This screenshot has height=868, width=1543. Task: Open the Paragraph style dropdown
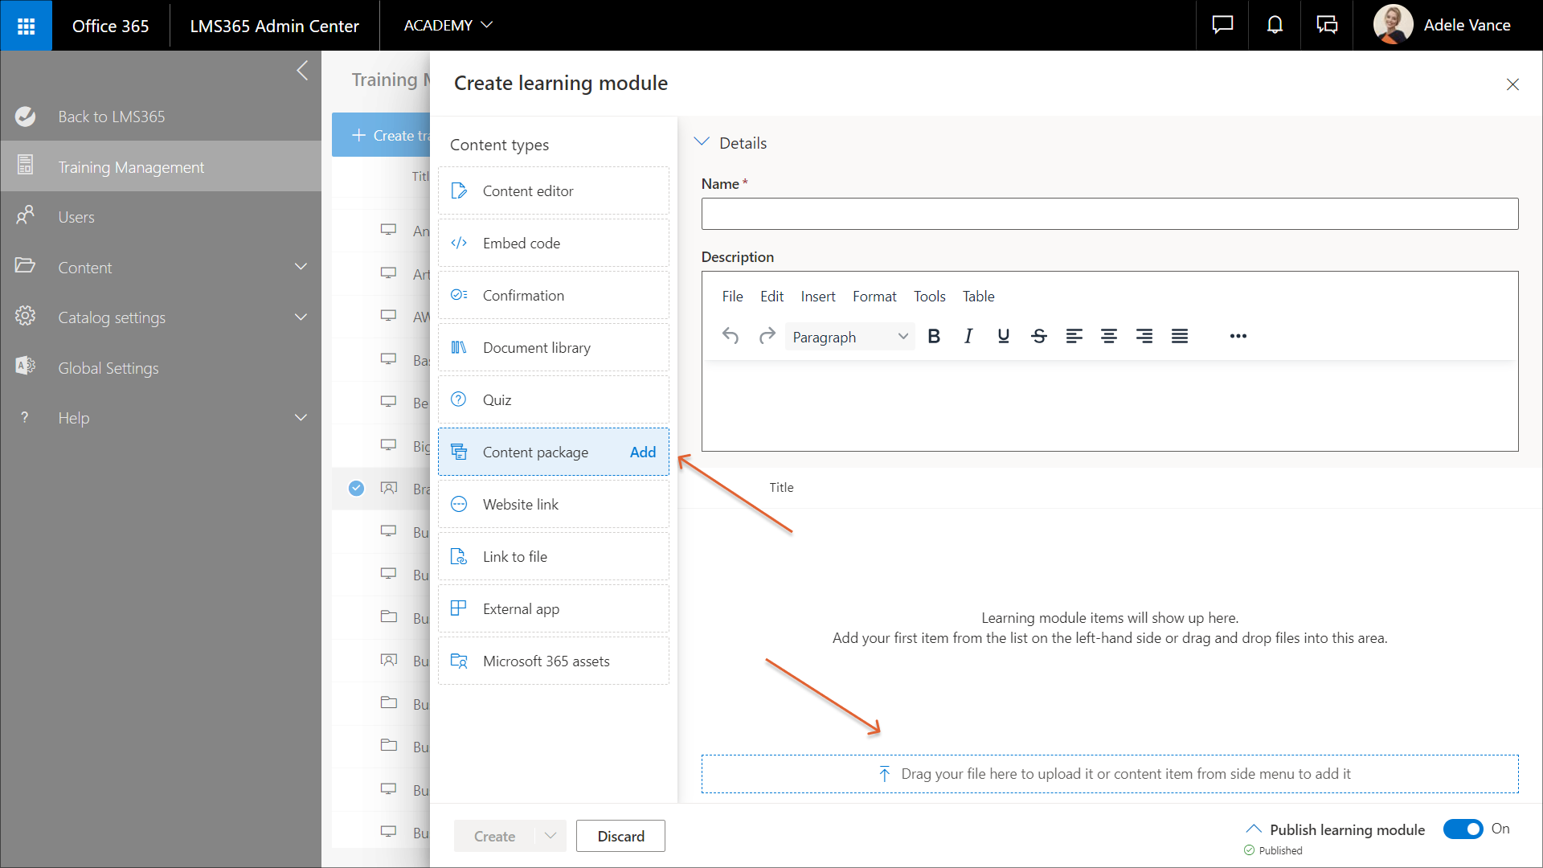click(849, 337)
